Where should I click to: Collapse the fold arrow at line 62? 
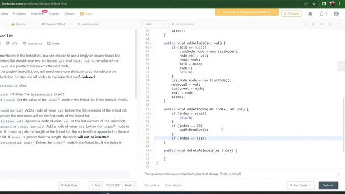151,114
